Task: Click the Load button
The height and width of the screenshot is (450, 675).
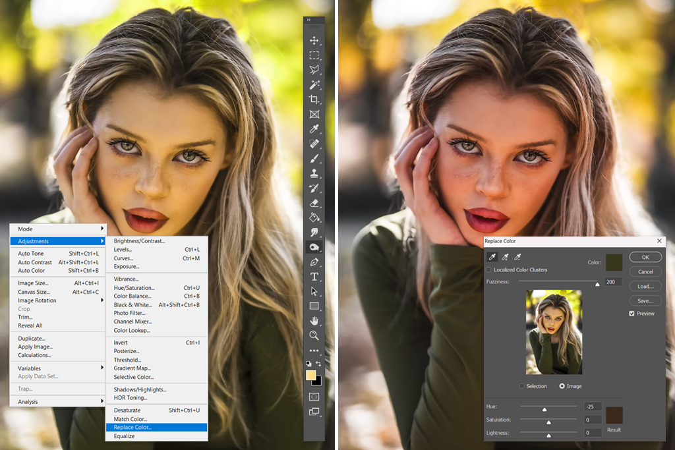Action: [645, 287]
